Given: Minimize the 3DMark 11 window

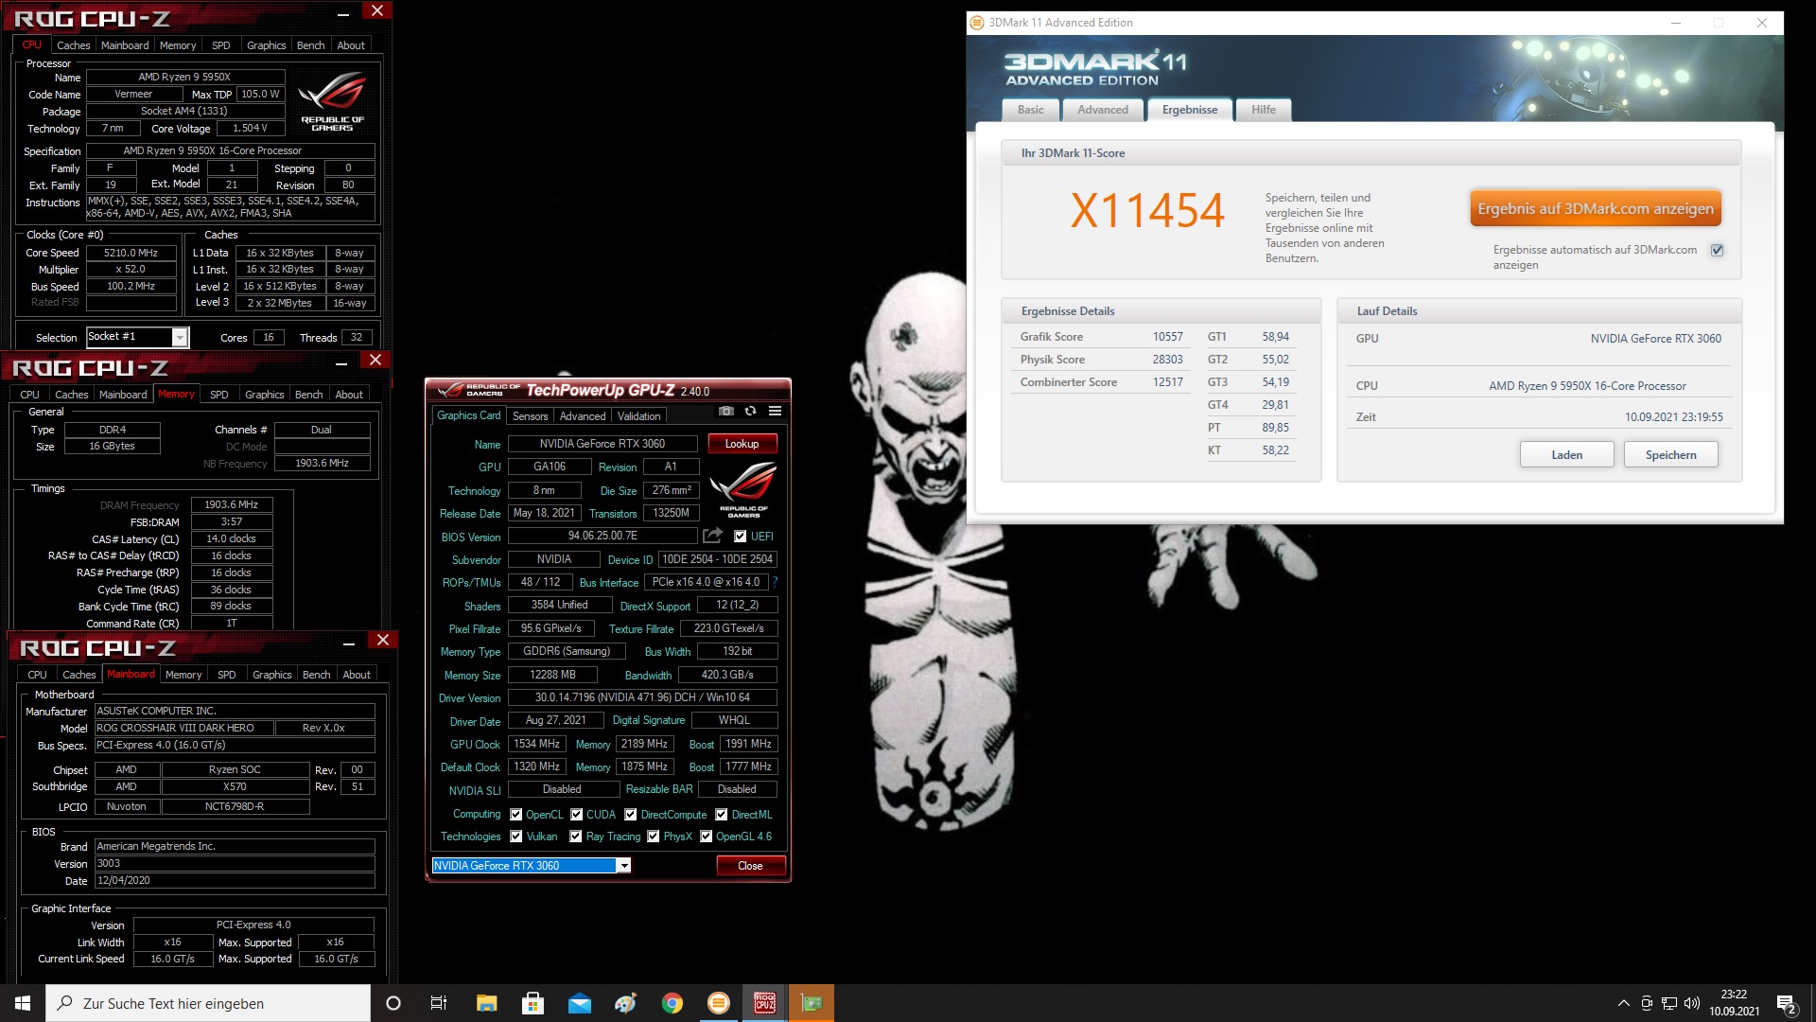Looking at the screenshot, I should (x=1676, y=23).
